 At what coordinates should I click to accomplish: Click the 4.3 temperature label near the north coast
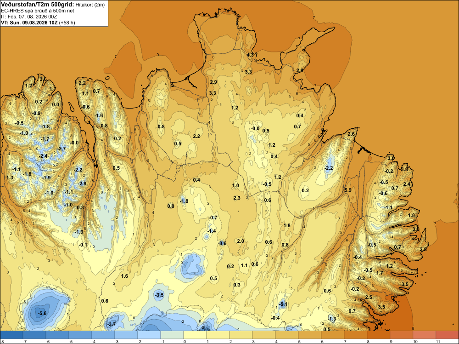(250, 55)
